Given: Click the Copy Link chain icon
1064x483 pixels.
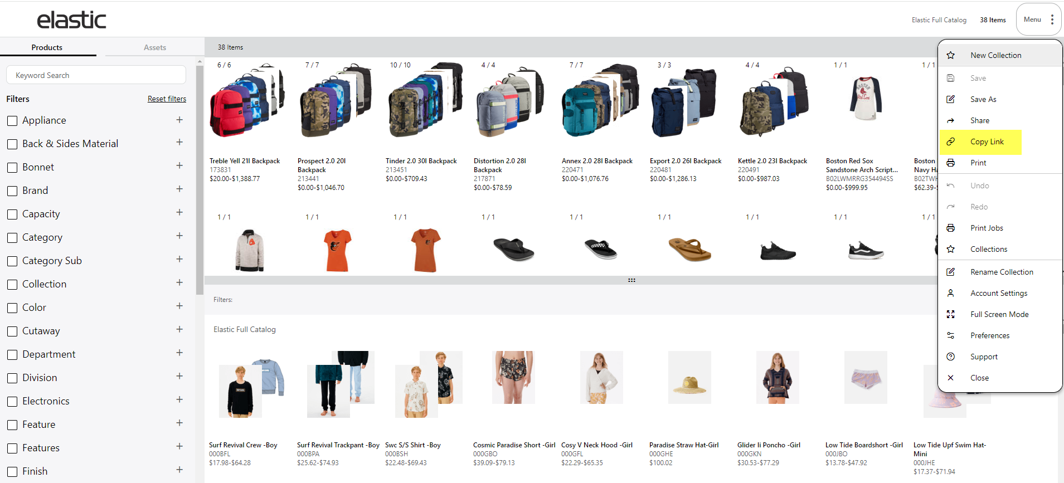Looking at the screenshot, I should pyautogui.click(x=951, y=142).
